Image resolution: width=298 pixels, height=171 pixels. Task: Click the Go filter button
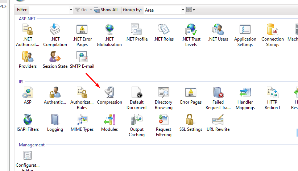click(x=81, y=10)
